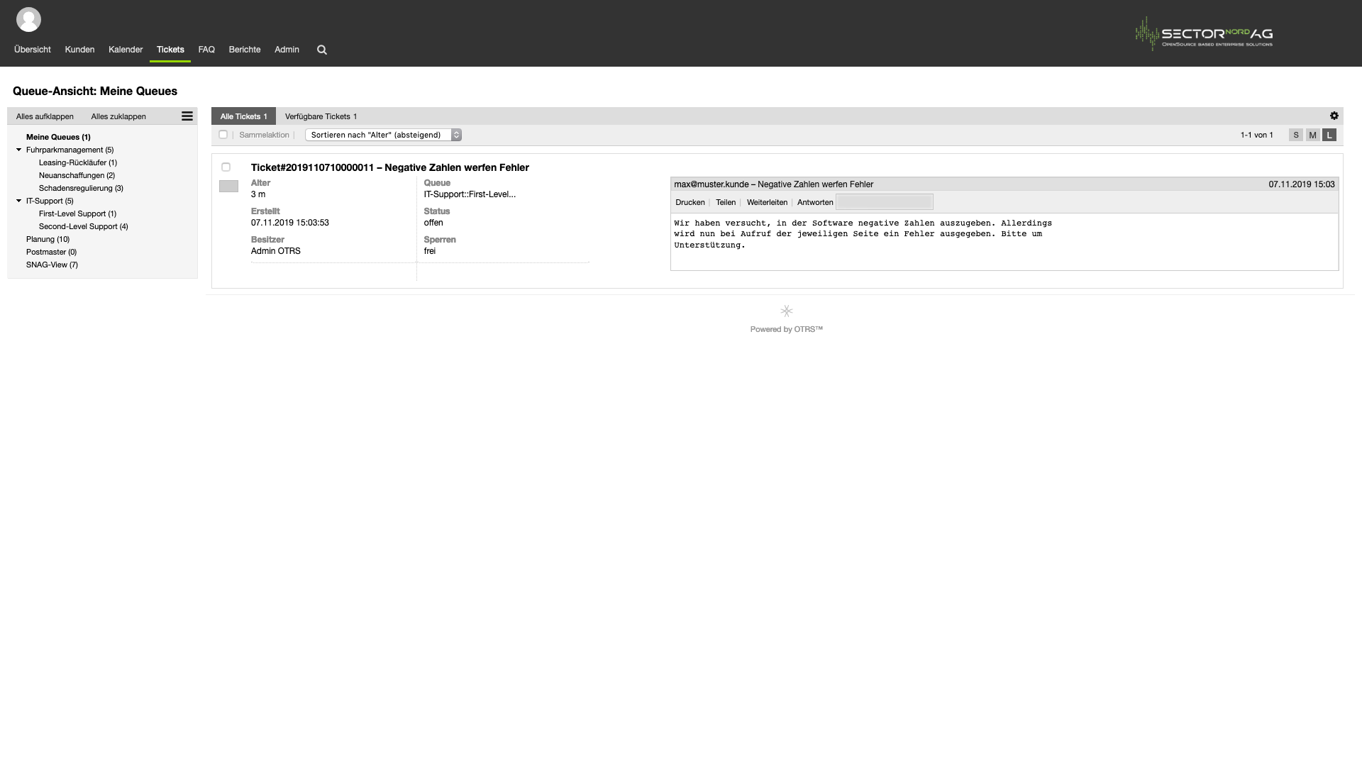Open the 'Sortieren nach Alter' dropdown

[x=383, y=135]
